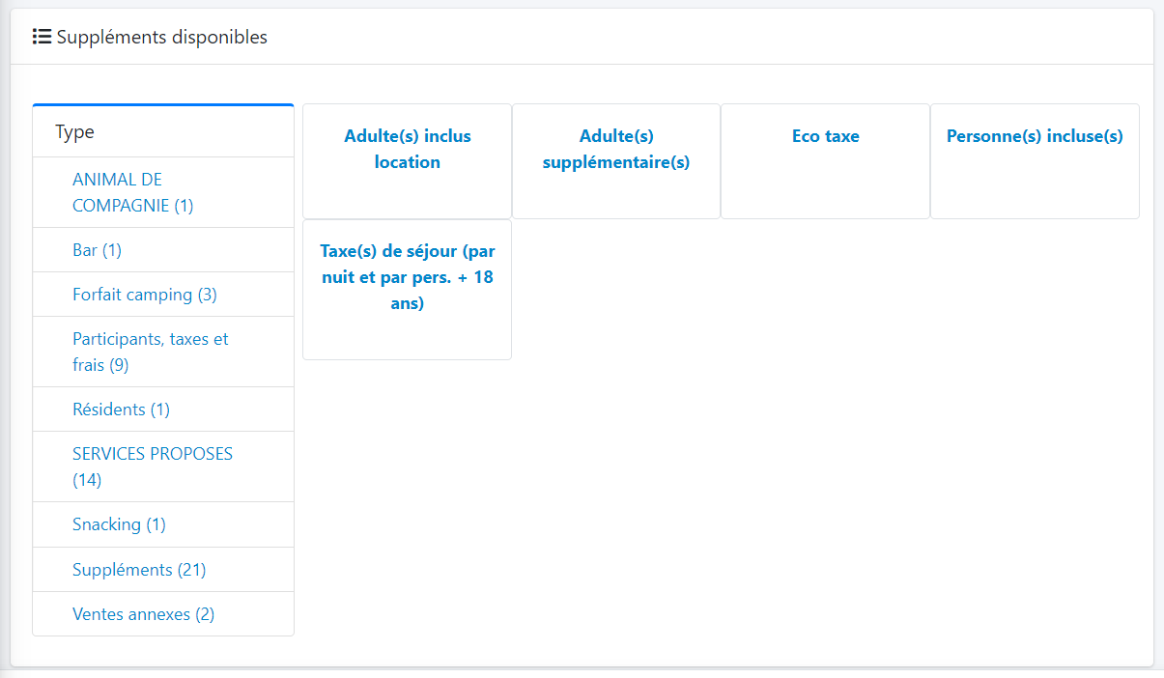Viewport: 1164px width, 678px height.
Task: Choose the Eco taxe supplement
Action: (825, 137)
